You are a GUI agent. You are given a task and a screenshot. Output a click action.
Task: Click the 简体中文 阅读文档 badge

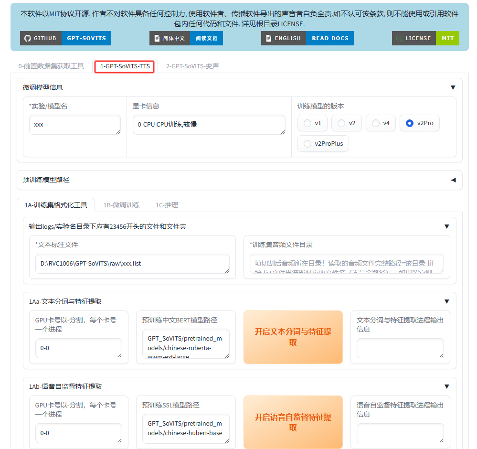(186, 38)
